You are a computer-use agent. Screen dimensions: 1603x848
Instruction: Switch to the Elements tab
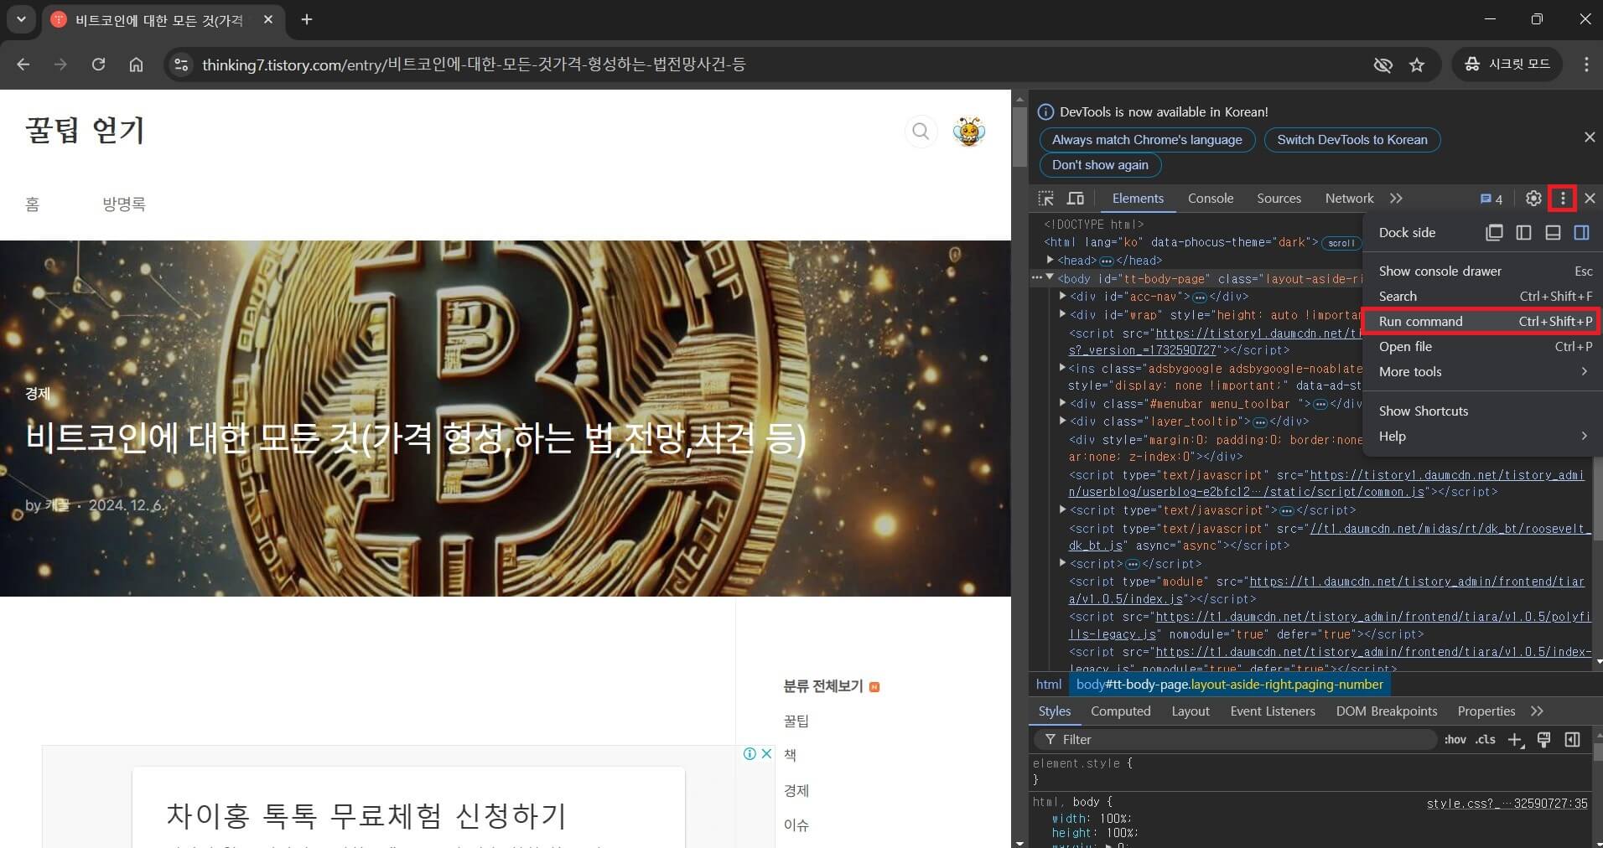pyautogui.click(x=1138, y=199)
